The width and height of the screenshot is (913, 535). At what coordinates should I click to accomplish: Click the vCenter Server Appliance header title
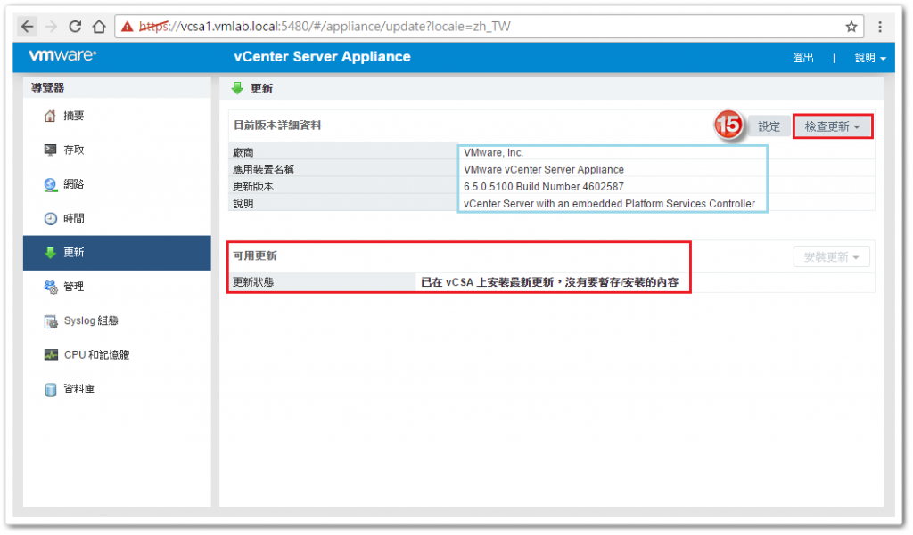pyautogui.click(x=322, y=56)
